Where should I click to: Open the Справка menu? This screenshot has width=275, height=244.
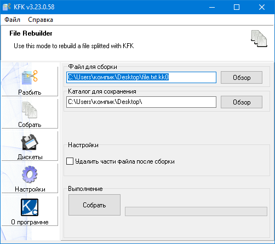click(41, 20)
